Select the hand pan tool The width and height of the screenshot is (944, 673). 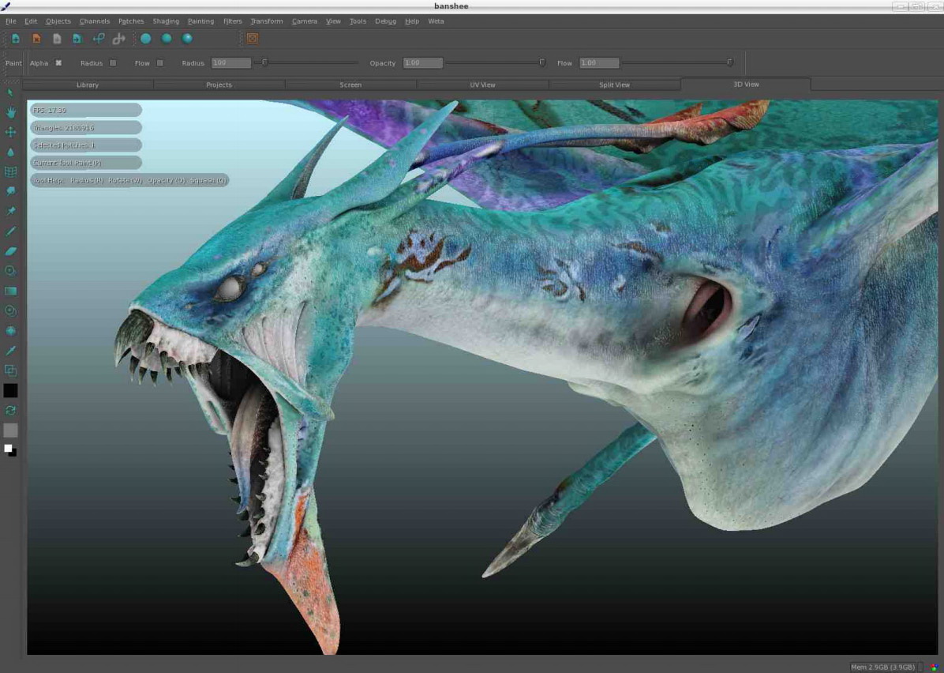10,112
